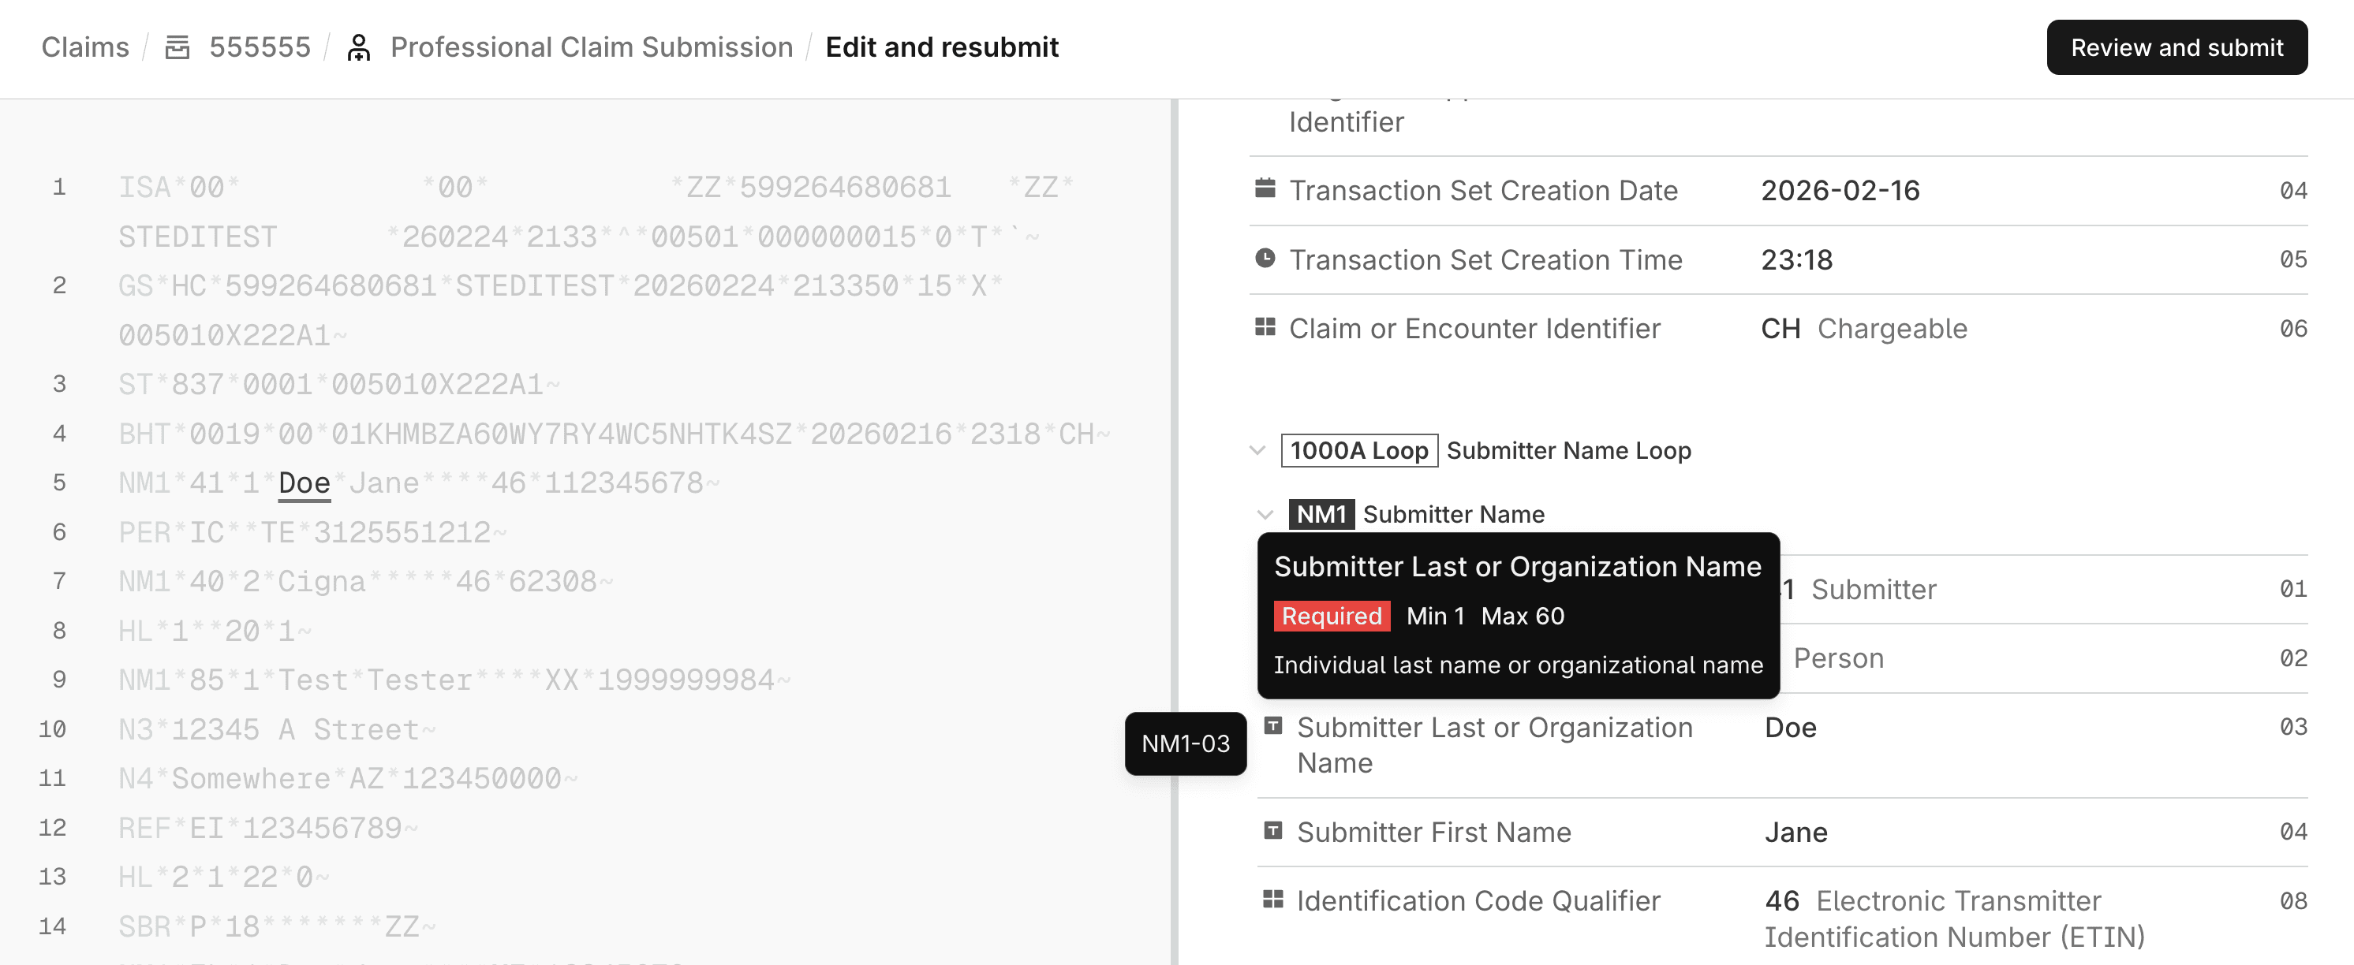Click text icon beside Submitter First Name
This screenshot has height=965, width=2354.
(1273, 831)
